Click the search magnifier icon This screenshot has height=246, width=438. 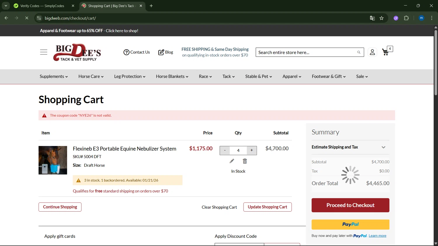pyautogui.click(x=359, y=52)
